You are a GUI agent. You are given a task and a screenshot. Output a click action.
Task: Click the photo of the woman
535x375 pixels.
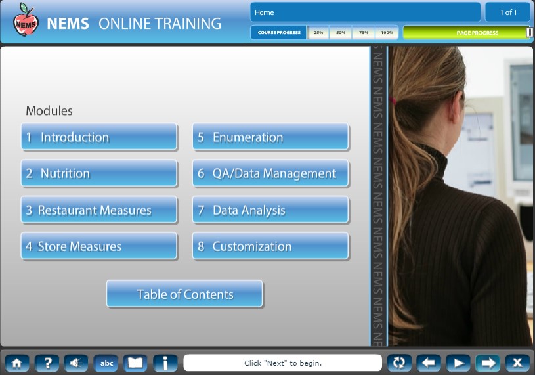(461, 196)
